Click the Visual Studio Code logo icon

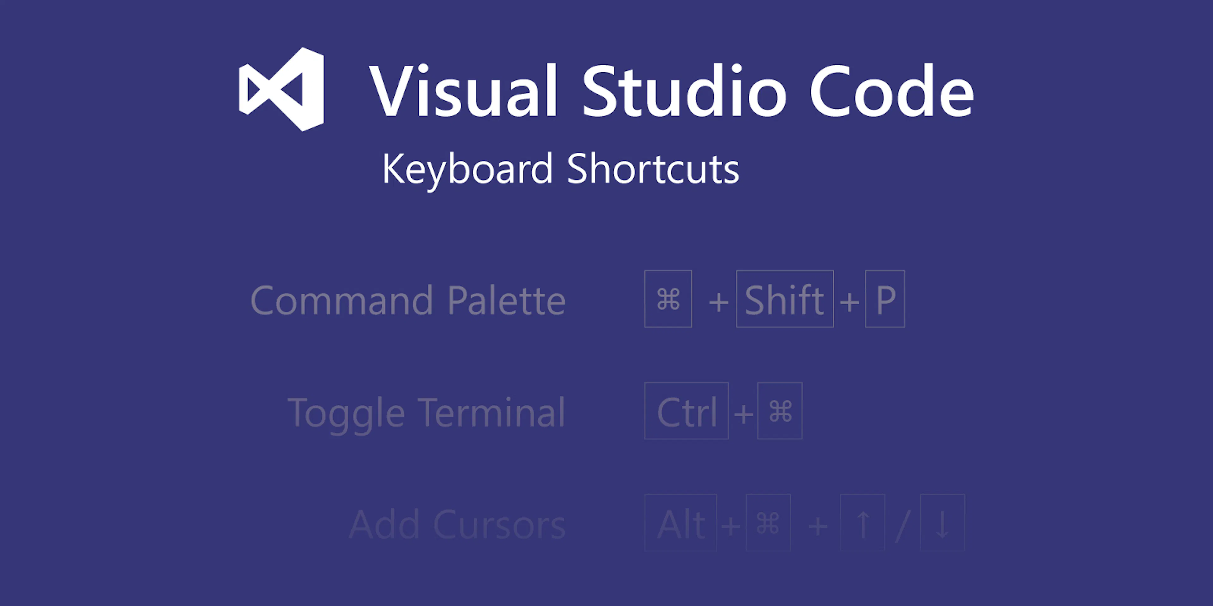coord(281,89)
